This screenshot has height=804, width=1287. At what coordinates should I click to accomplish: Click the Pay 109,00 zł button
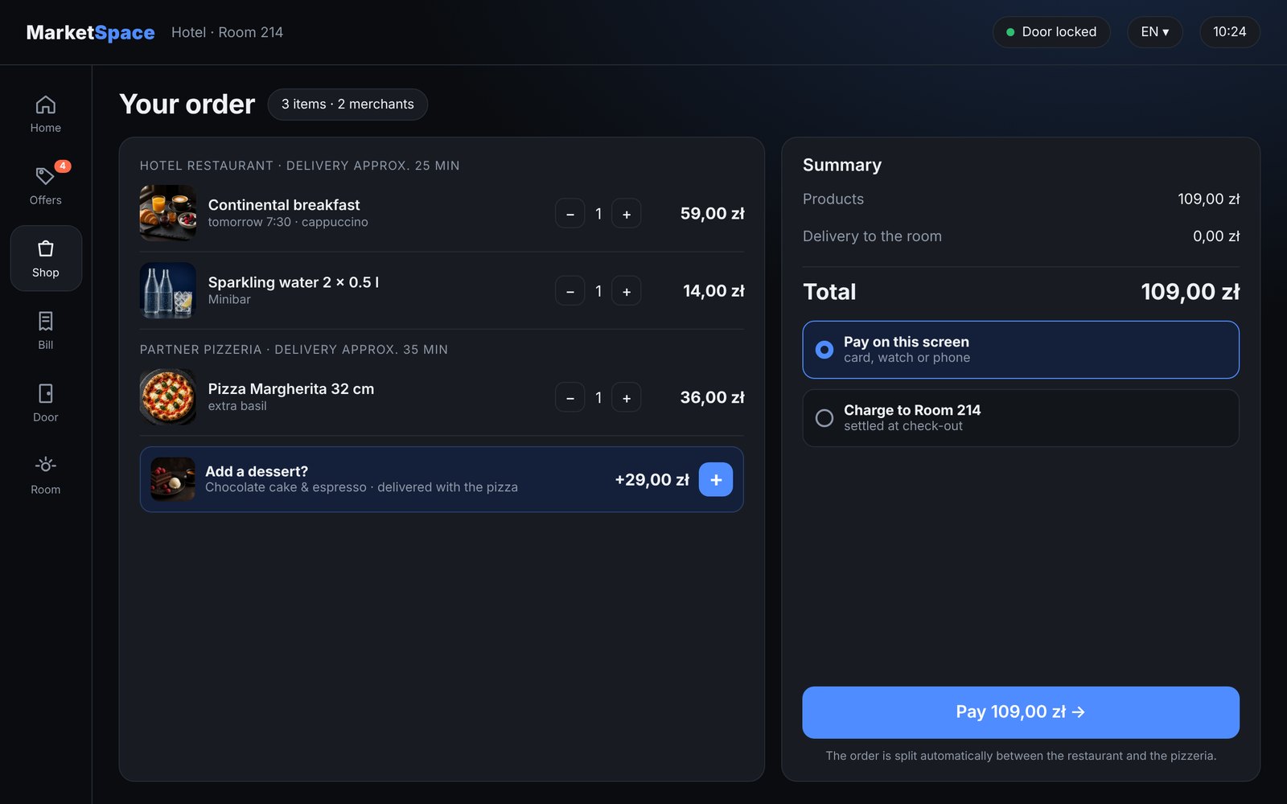[x=1021, y=712]
